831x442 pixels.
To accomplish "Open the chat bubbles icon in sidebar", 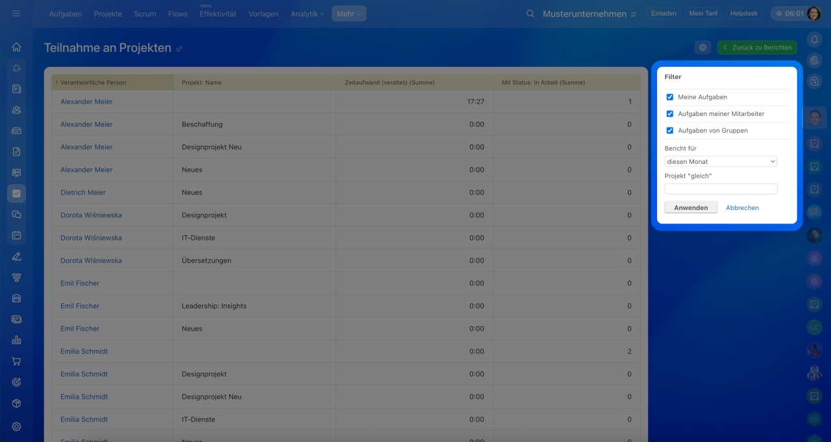I will point(16,215).
